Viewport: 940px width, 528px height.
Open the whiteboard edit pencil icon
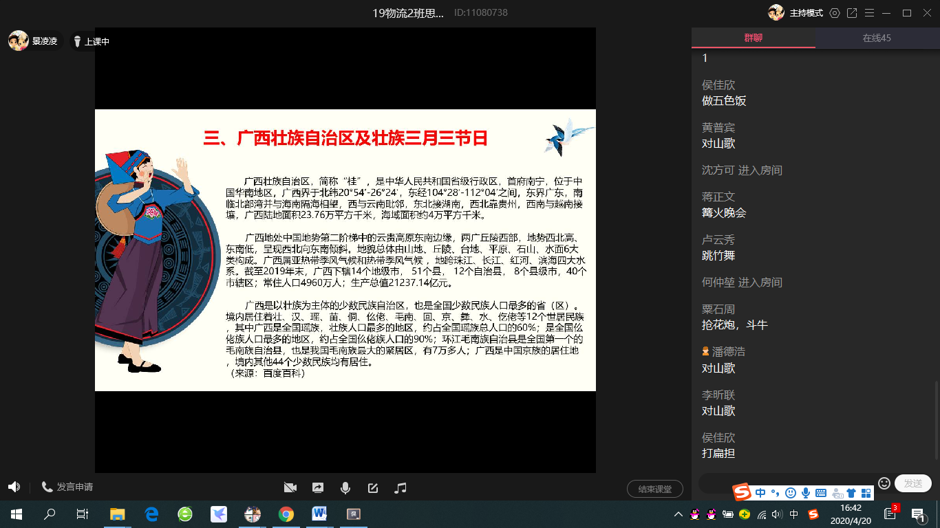(x=373, y=487)
